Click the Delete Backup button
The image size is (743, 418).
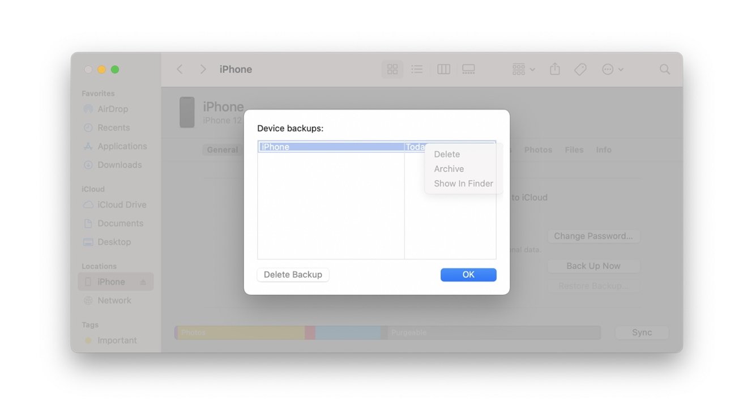coord(293,275)
